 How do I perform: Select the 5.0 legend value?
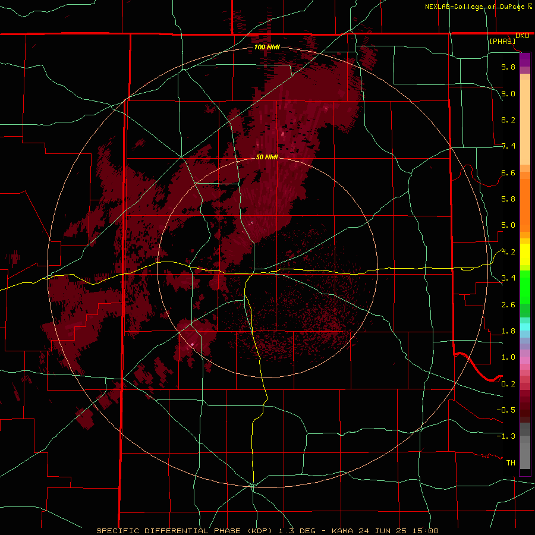(x=508, y=225)
